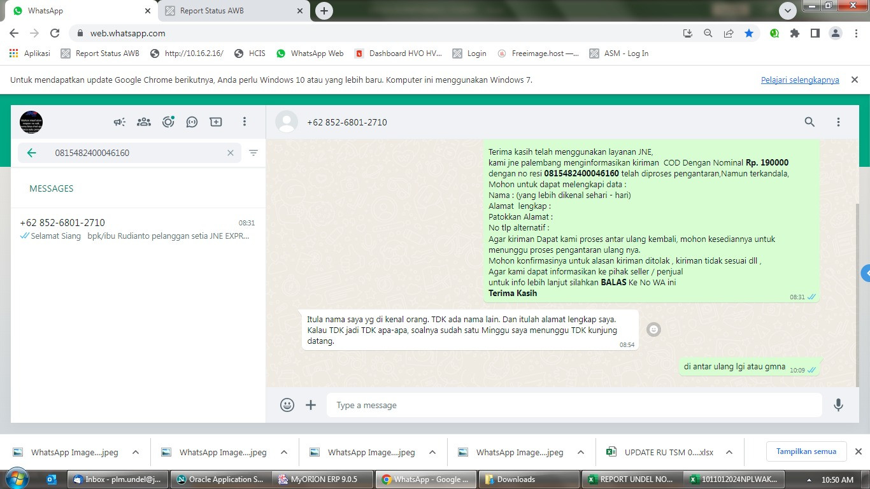Open the HCIS bookmark
This screenshot has height=489, width=870.
click(x=250, y=53)
